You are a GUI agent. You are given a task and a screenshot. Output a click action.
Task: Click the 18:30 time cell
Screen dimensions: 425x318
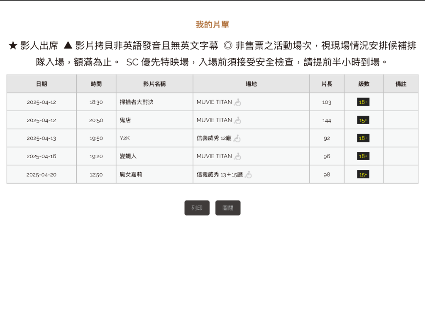(96, 102)
